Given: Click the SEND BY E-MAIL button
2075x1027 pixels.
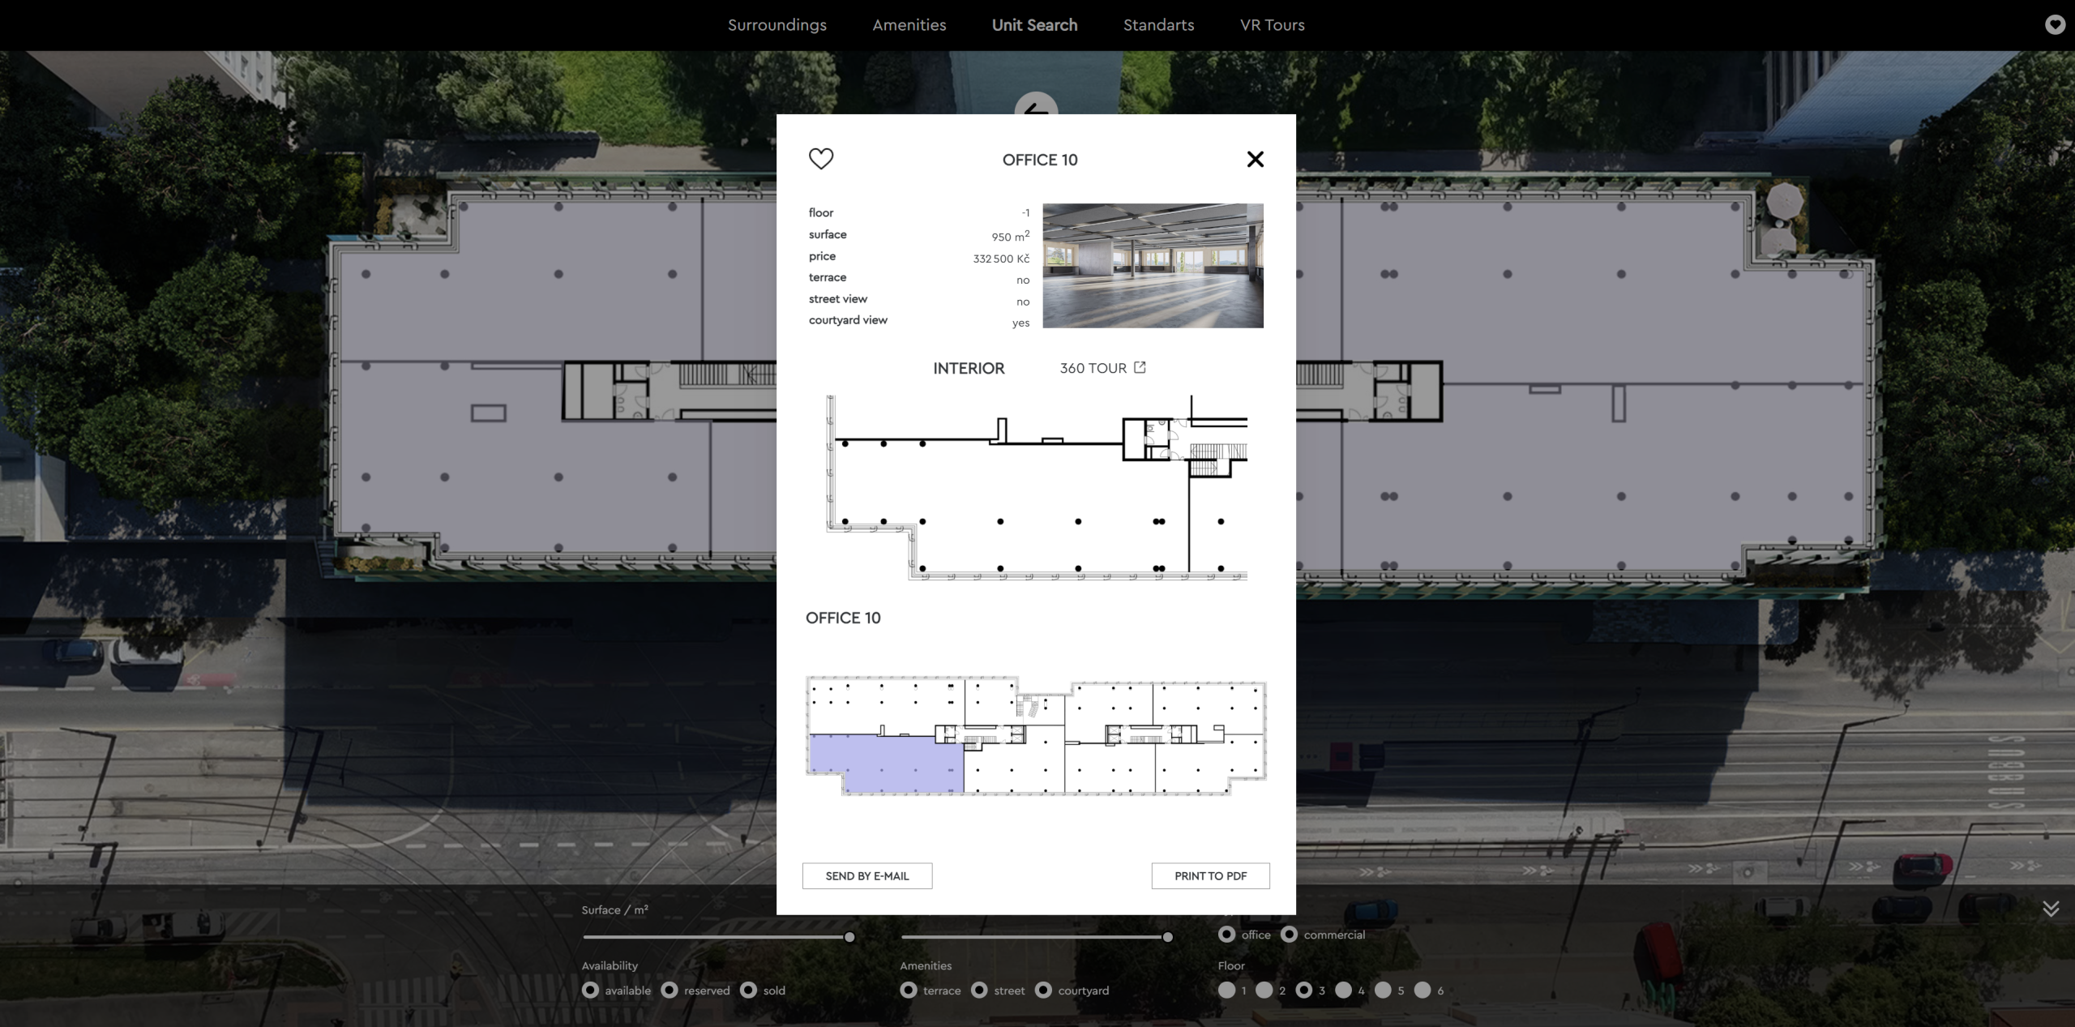Looking at the screenshot, I should click(866, 876).
